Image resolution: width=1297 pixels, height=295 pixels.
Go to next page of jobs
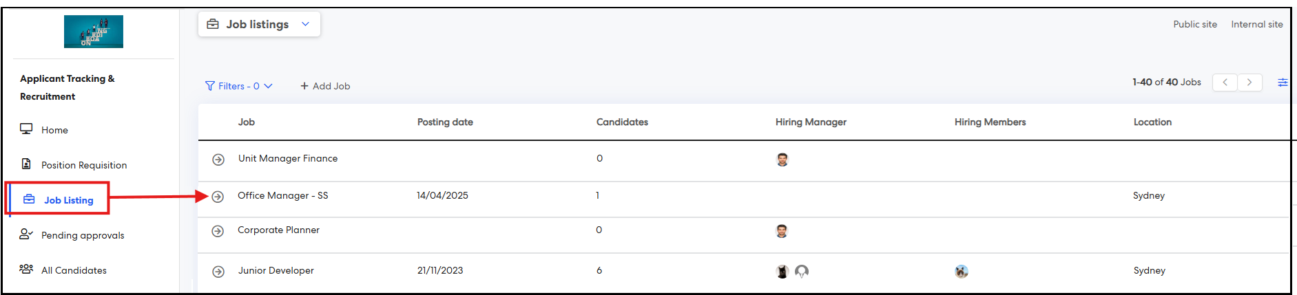(1249, 83)
